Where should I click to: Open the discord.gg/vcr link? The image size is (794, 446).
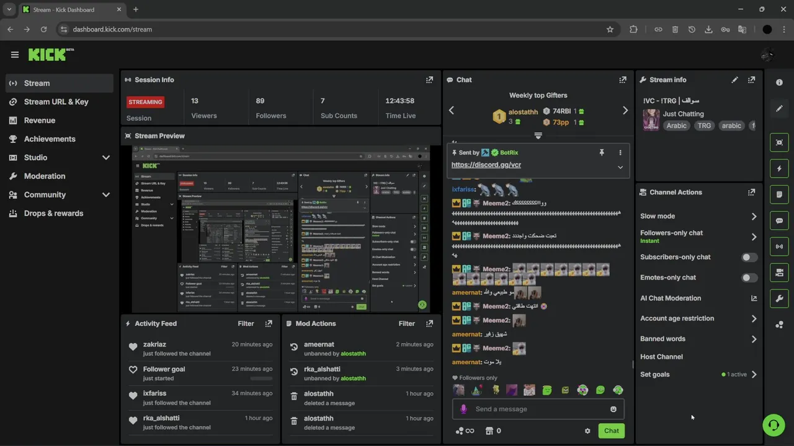pyautogui.click(x=486, y=165)
